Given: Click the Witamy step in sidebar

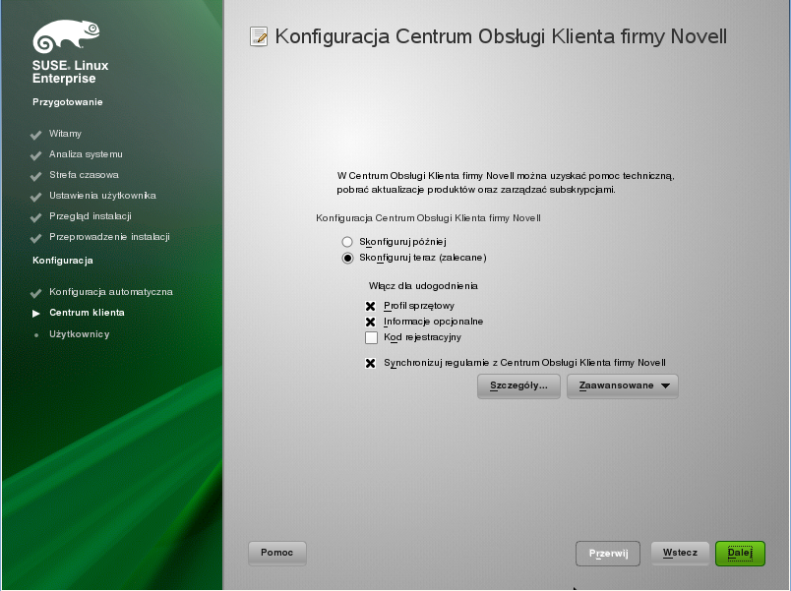Looking at the screenshot, I should (65, 134).
